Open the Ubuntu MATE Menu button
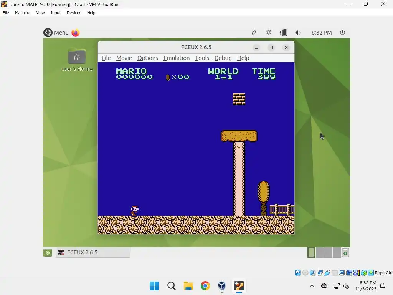Screen dimensions: 393x295 coord(56,33)
